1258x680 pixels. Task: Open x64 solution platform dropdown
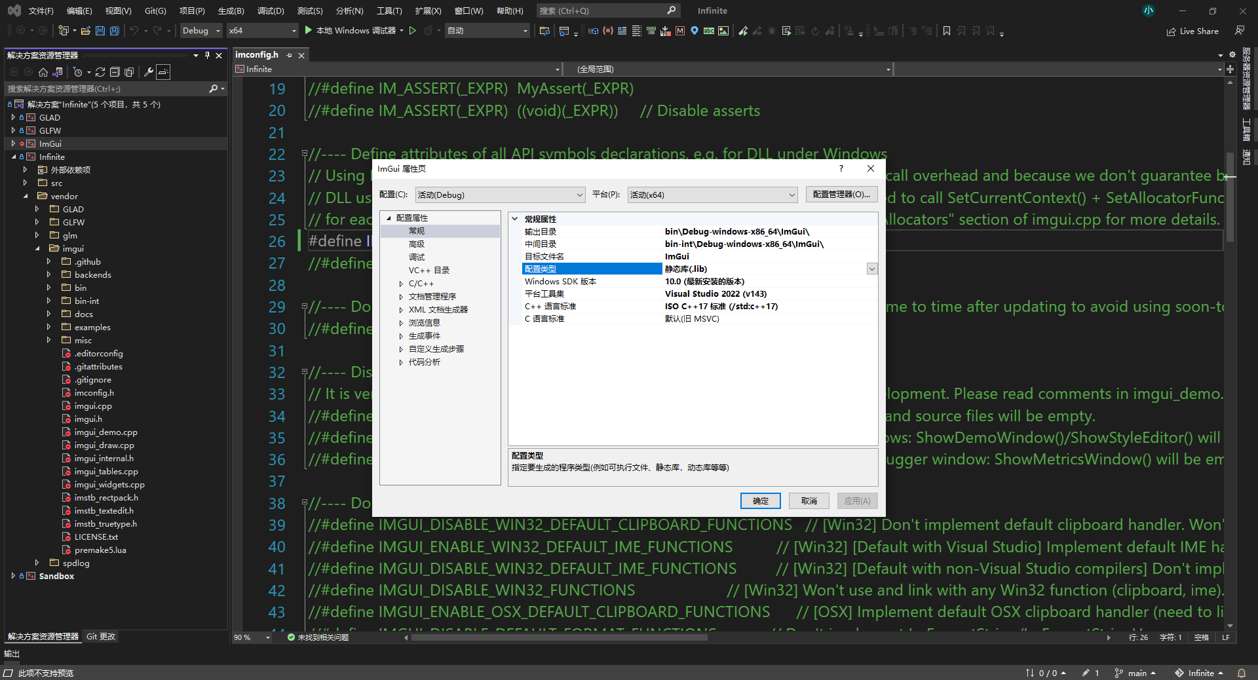click(263, 31)
